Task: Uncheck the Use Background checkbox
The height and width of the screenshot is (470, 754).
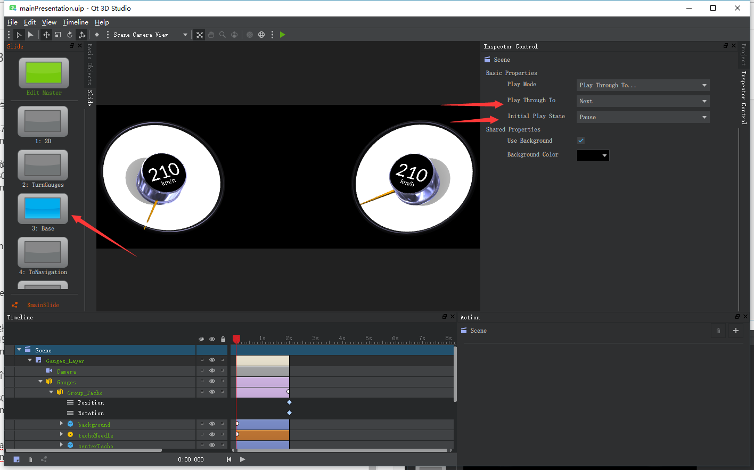Action: pos(581,141)
